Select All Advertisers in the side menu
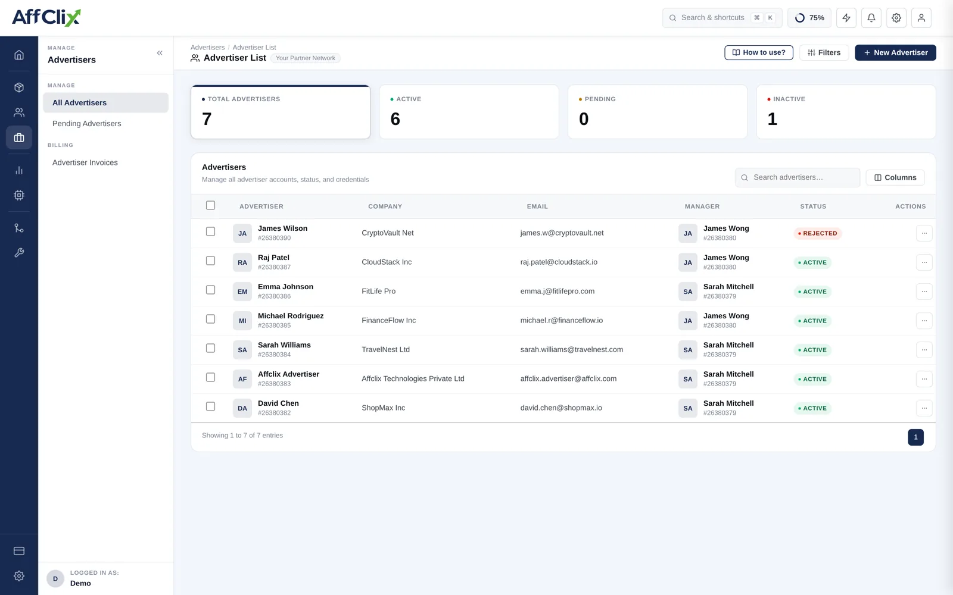This screenshot has height=595, width=953. 105,103
